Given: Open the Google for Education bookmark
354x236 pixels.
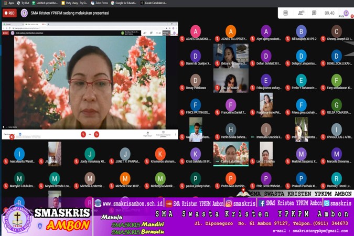Looking at the screenshot, I should 124,3.
